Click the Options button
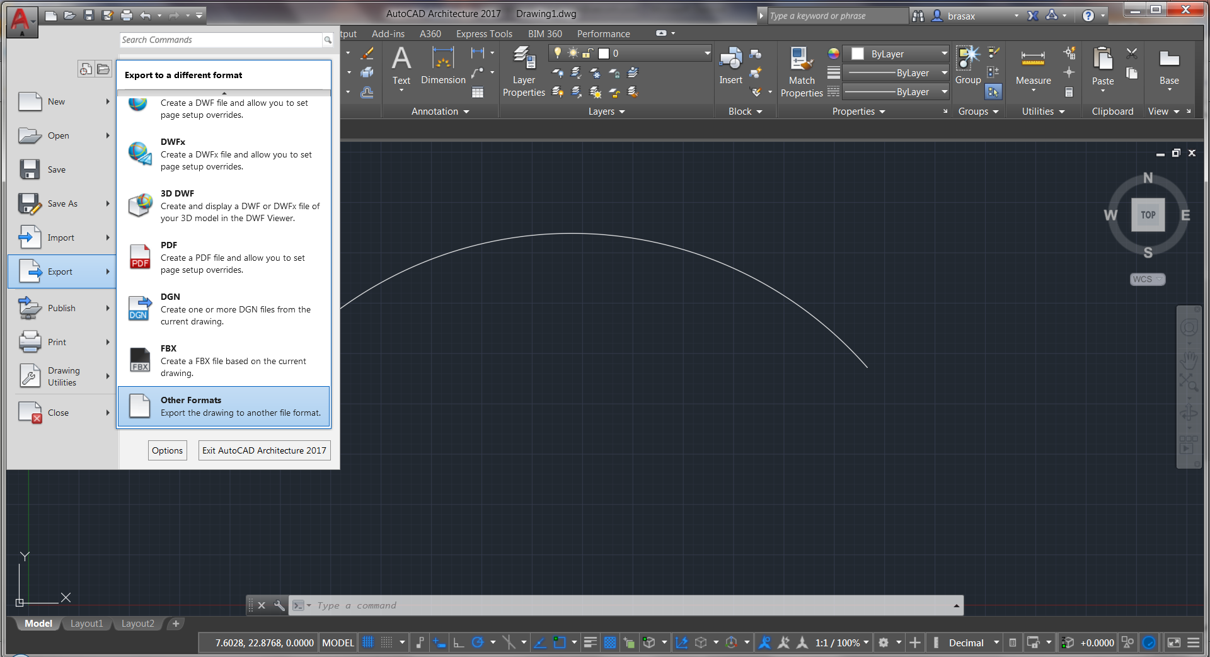Screen dimensions: 1210x657 click(167, 450)
